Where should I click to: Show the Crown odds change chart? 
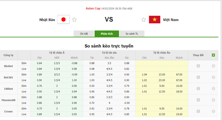coord(198,111)
